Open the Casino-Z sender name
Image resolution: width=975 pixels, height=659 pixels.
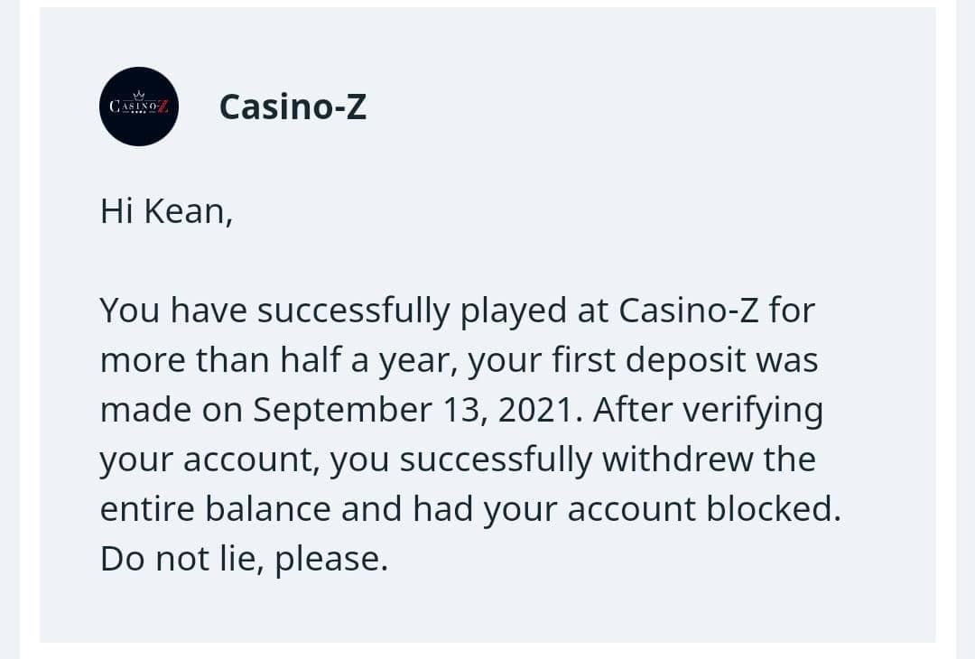pyautogui.click(x=292, y=107)
